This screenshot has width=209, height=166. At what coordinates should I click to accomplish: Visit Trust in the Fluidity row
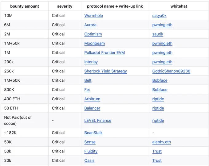coord(157,151)
